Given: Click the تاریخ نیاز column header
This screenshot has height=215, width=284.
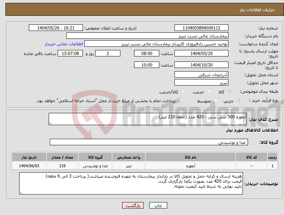Looking at the screenshot, I should coord(29,157).
